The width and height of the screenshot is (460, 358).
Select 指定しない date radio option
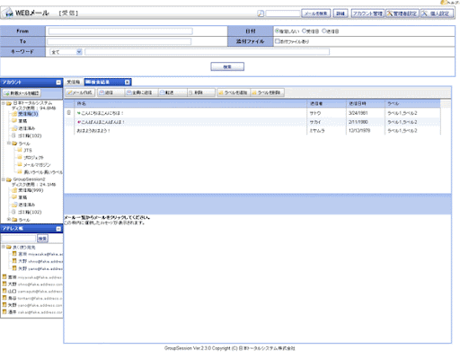278,31
